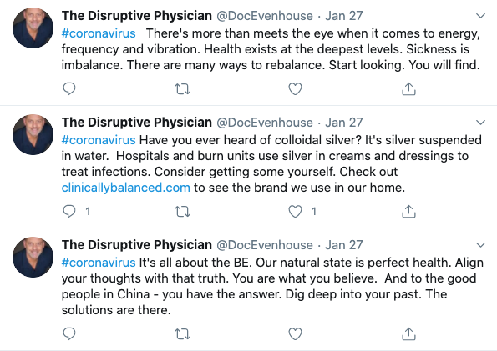Viewport: 497px width, 351px height.
Task: Open @DocEvenhouse handle on the third tweet
Action: point(264,245)
